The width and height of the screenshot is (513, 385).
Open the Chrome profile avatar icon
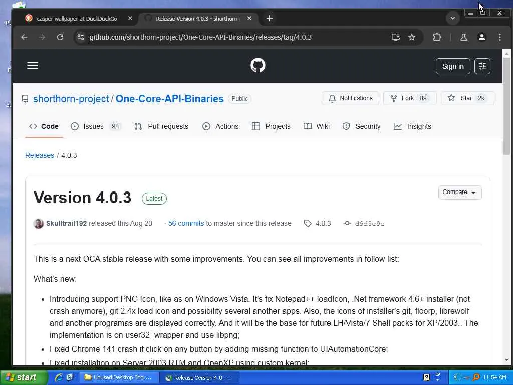[481, 37]
